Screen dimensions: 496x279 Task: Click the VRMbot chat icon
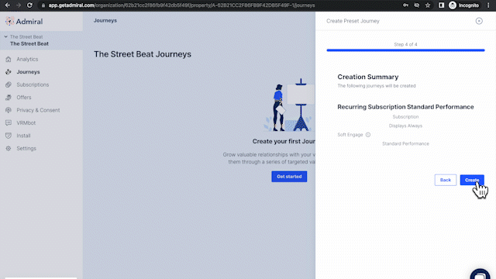(9, 122)
